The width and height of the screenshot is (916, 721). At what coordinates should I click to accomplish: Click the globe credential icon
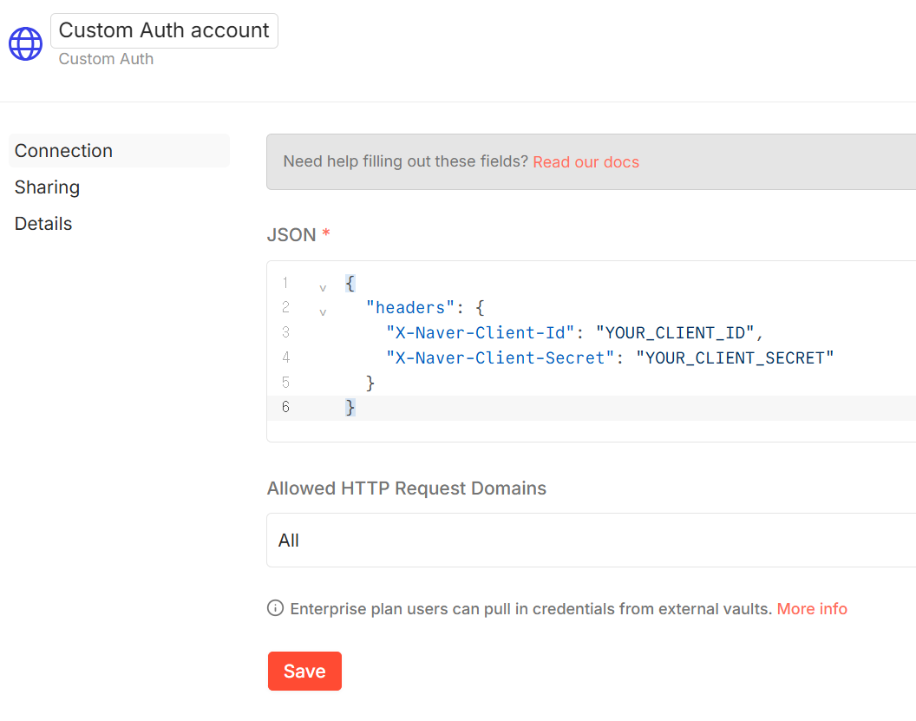25,43
